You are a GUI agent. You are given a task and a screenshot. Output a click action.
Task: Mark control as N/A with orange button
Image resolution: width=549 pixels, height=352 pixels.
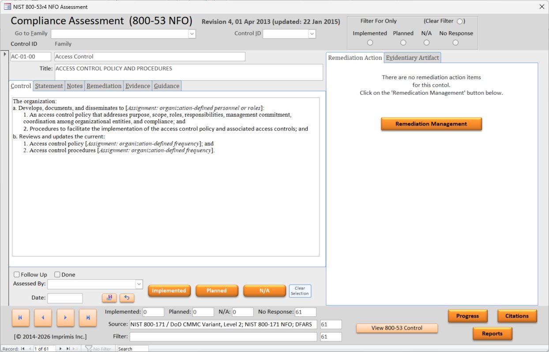tap(264, 291)
